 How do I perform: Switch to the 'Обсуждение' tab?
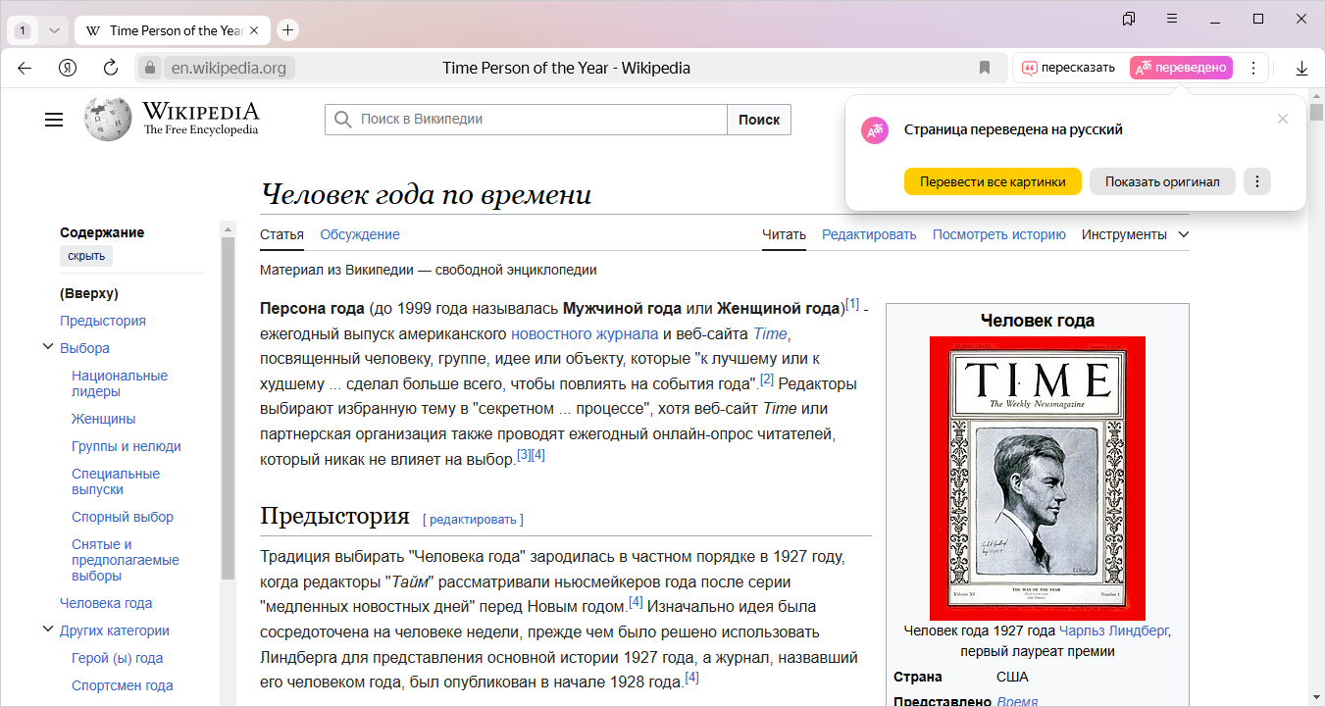coord(359,234)
